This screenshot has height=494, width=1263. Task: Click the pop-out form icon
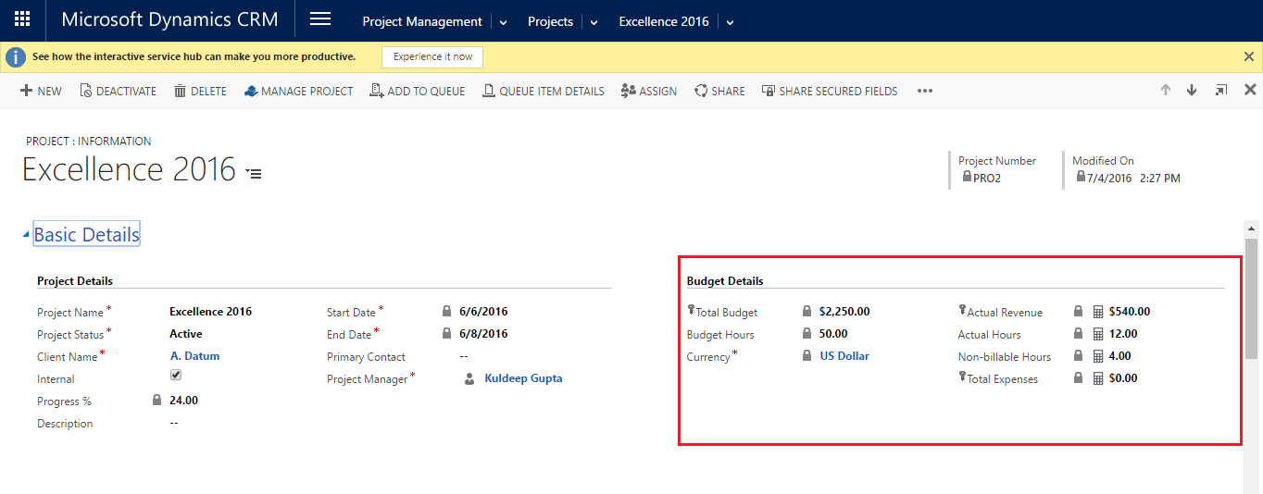1221,90
